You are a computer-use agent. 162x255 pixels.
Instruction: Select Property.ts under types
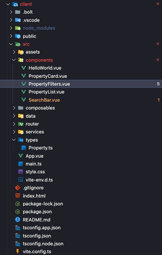click(40, 148)
